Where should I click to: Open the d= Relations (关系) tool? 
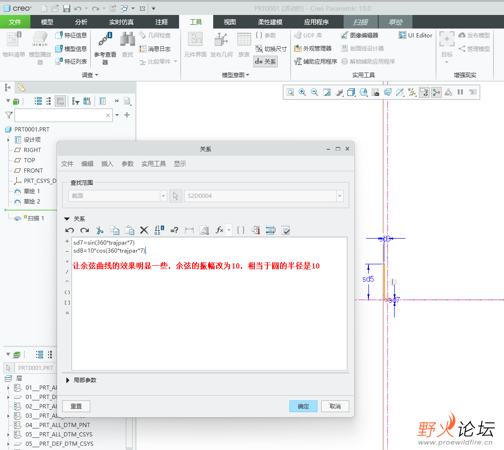click(266, 61)
